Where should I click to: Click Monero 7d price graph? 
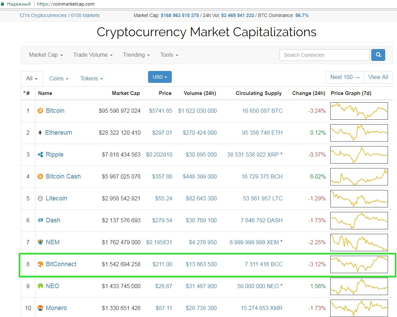(x=359, y=308)
